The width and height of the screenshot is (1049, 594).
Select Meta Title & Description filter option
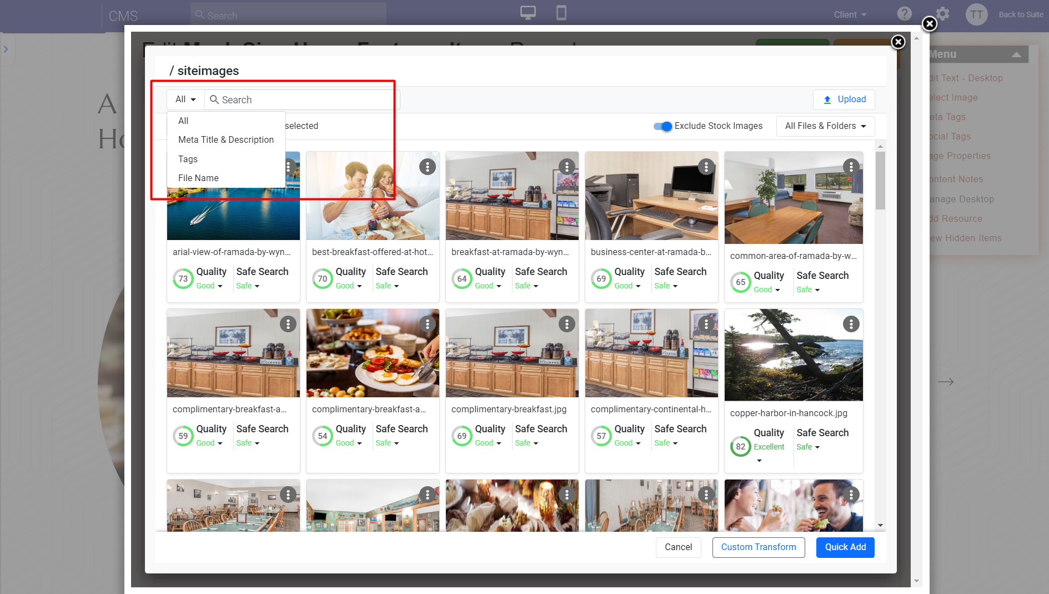coord(226,140)
